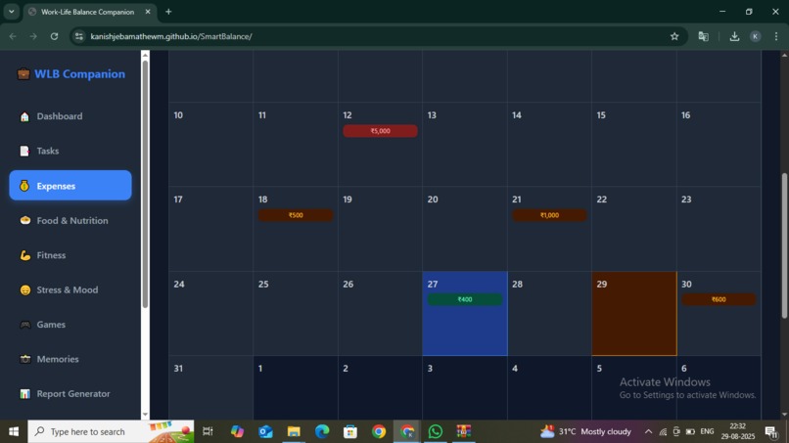Click the taskbar search box
789x443 pixels.
[111, 431]
